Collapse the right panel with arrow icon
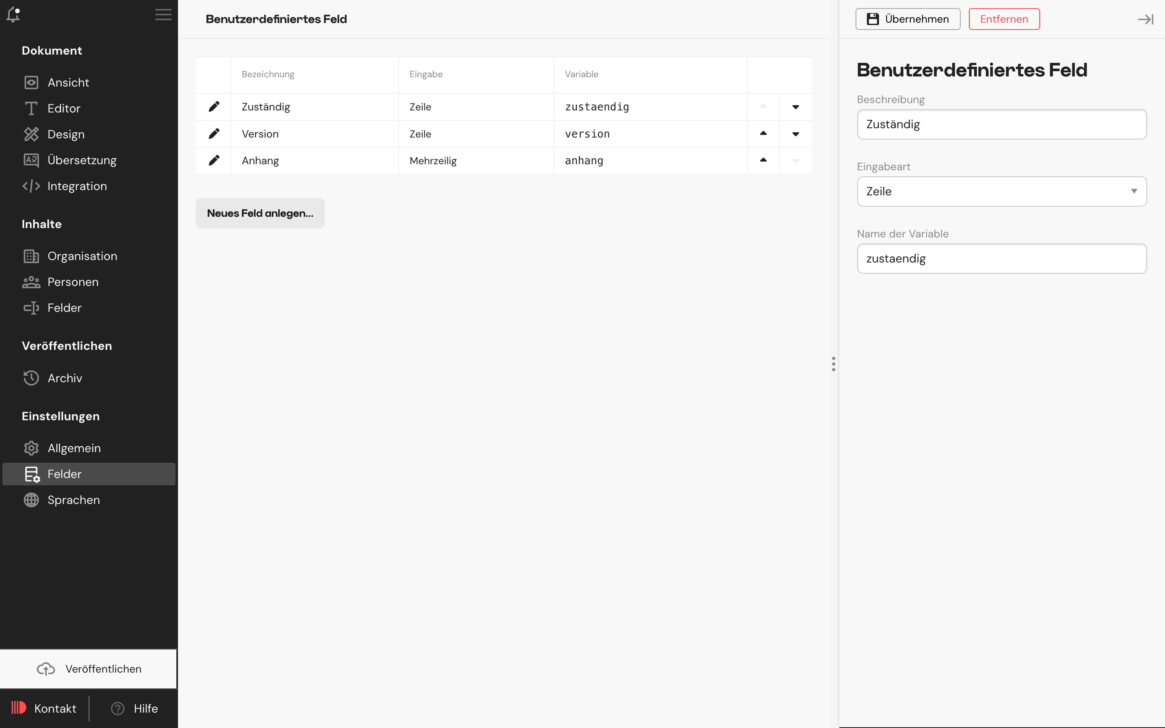 pos(1145,19)
